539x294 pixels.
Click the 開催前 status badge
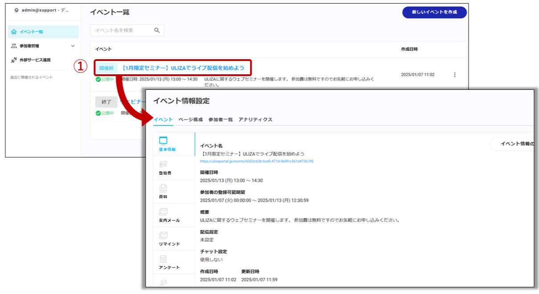[x=106, y=68]
